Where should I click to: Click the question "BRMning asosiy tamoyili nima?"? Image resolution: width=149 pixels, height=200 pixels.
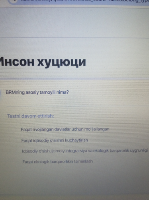tap(37, 92)
